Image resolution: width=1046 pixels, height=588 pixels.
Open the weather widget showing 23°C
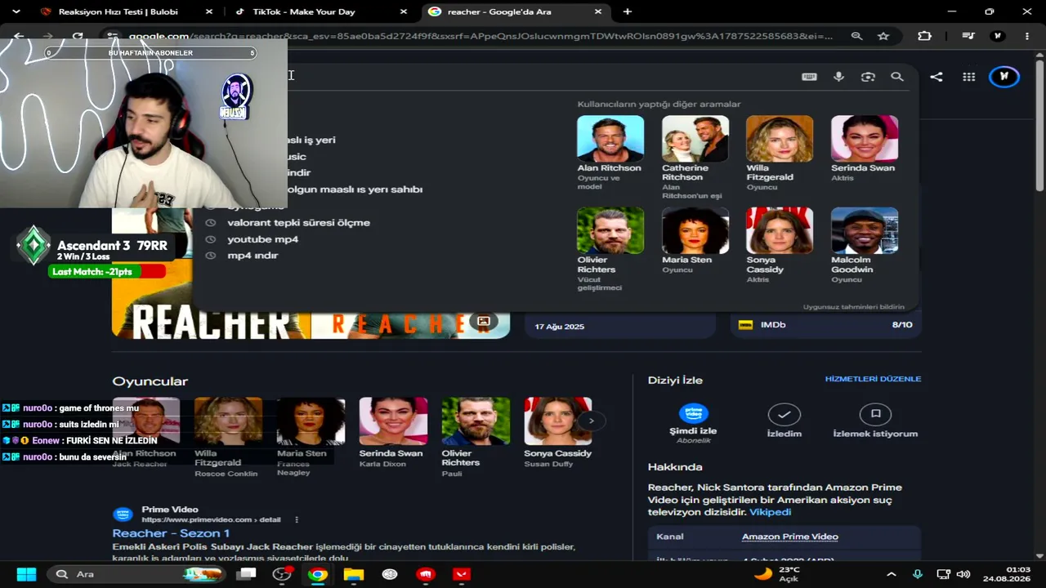[777, 574]
